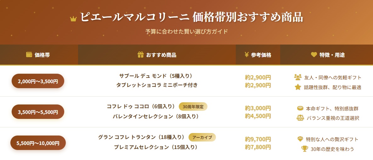Click the yen icon in 参考価格 header
This screenshot has width=373, height=160.
[247, 55]
